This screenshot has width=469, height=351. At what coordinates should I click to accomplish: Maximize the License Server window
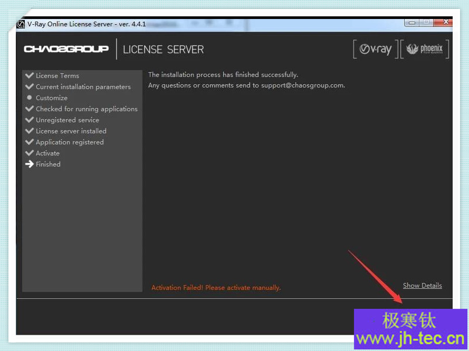(427, 22)
